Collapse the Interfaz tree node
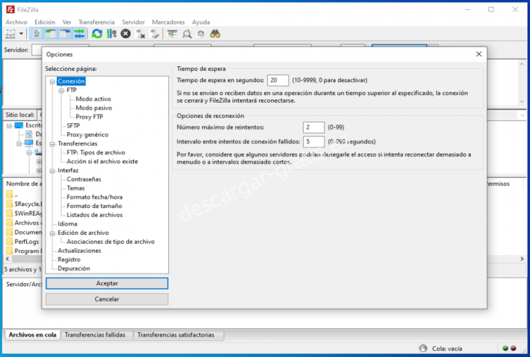The height and width of the screenshot is (357, 530). point(52,171)
